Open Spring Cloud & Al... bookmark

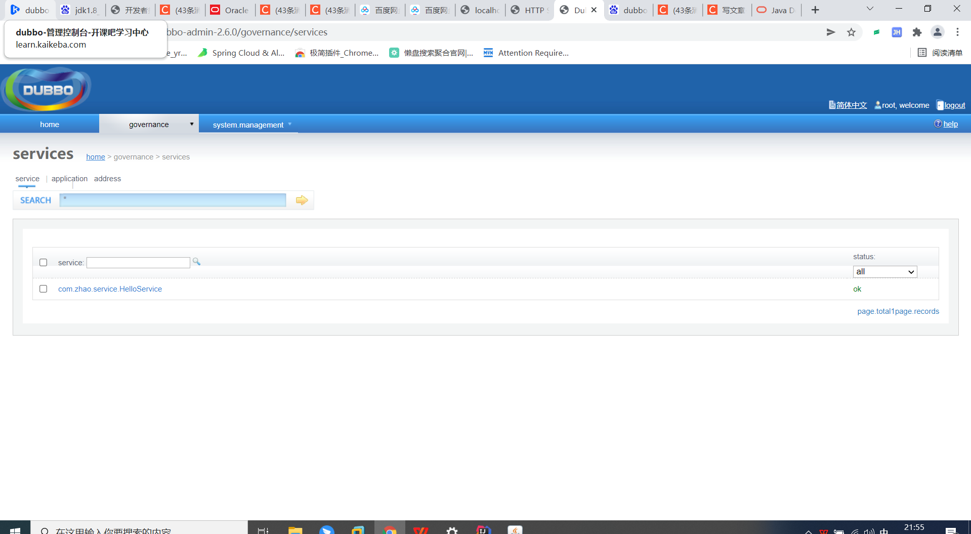pos(241,53)
